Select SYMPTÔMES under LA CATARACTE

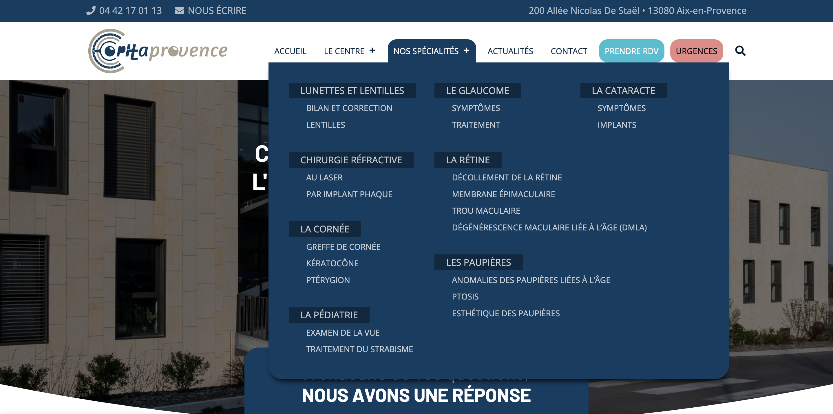click(x=621, y=108)
